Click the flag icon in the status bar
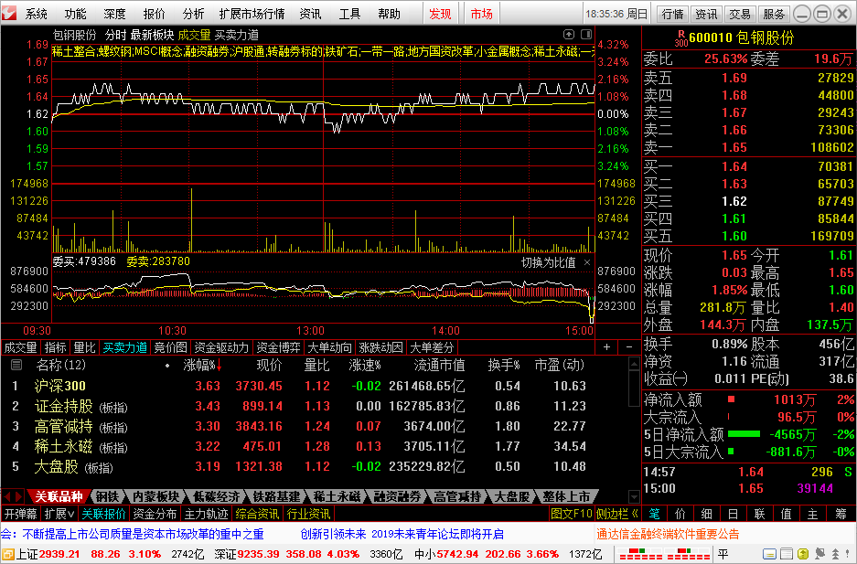The image size is (857, 564). tap(820, 555)
